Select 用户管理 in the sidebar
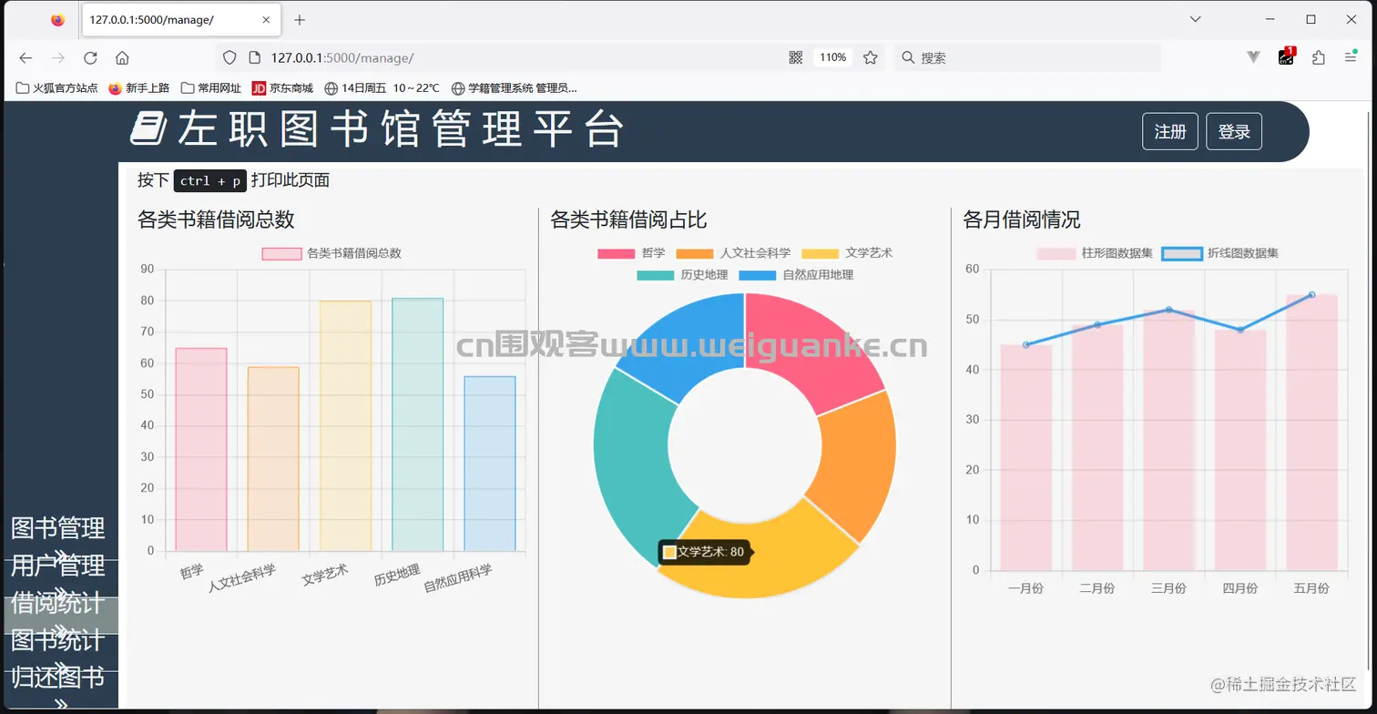The image size is (1377, 714). point(58,566)
